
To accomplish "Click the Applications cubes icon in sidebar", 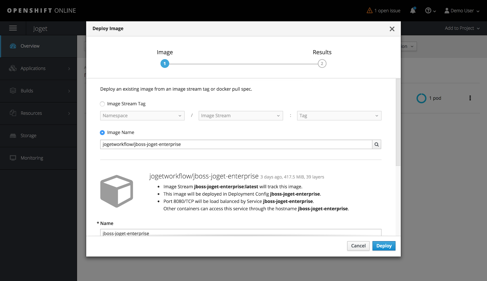I will 13,68.
